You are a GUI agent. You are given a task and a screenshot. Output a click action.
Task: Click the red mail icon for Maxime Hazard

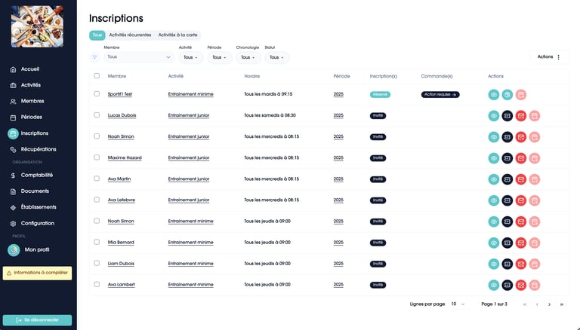click(x=521, y=158)
